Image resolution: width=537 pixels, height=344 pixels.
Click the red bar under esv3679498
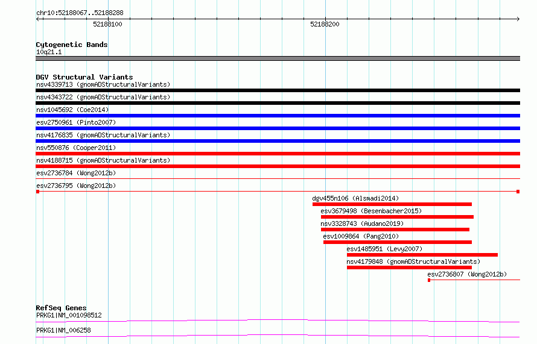click(397, 217)
